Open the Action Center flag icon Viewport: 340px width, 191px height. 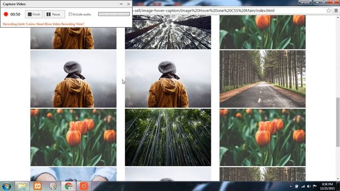click(x=315, y=186)
